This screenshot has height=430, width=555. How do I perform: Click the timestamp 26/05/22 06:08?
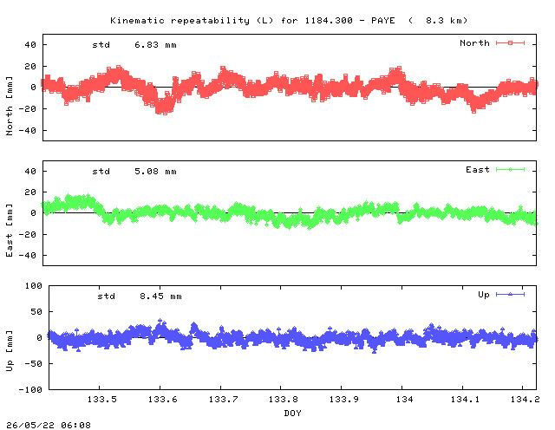click(49, 425)
